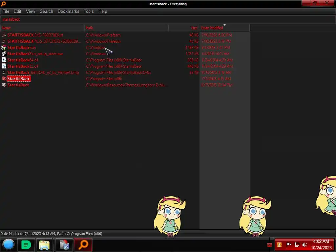Click the bmp icon of StartIsBack_EightOrb file
This screenshot has height=252, width=336.
pyautogui.click(x=4, y=72)
